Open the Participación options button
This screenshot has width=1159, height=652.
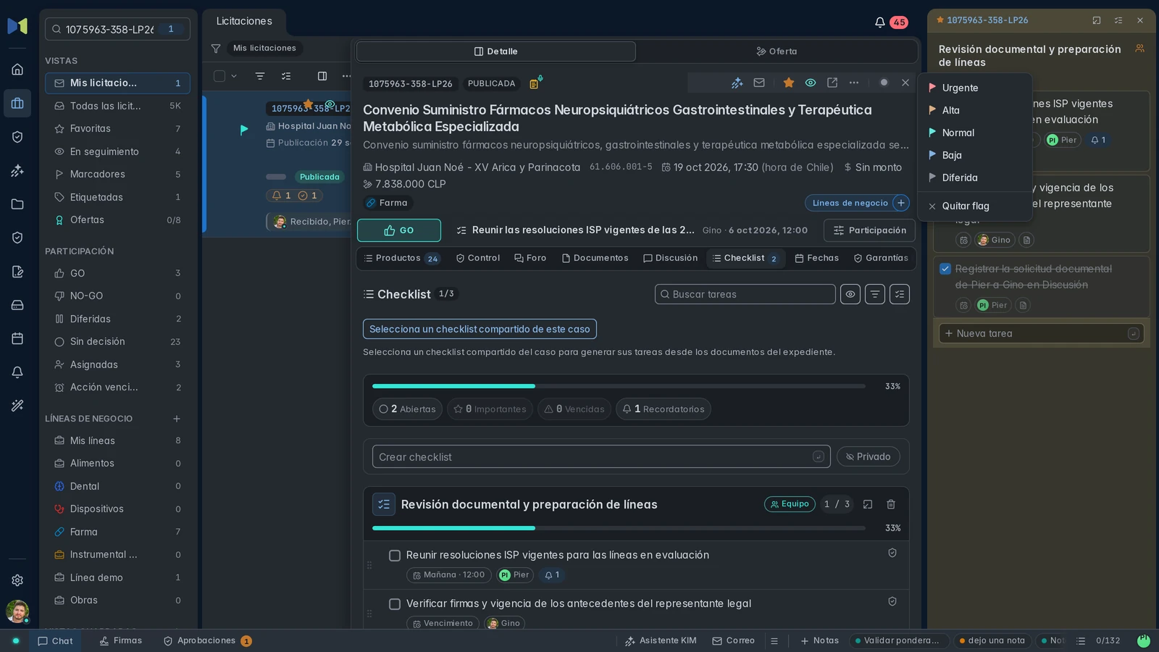click(869, 230)
